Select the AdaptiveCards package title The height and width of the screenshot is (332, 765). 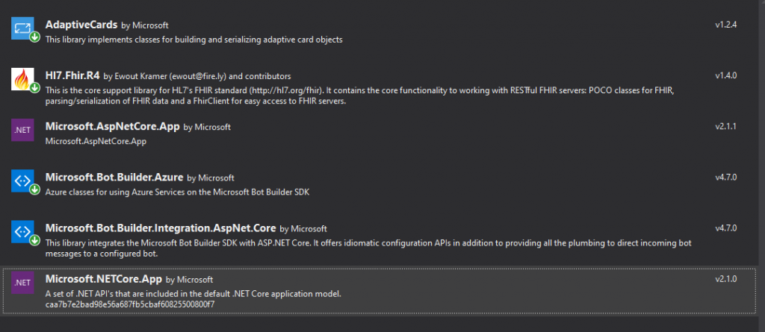coord(81,25)
